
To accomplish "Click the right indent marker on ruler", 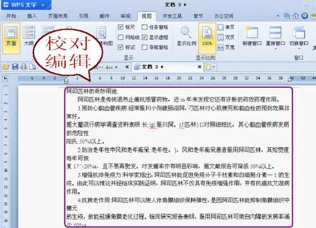I will click(x=289, y=79).
